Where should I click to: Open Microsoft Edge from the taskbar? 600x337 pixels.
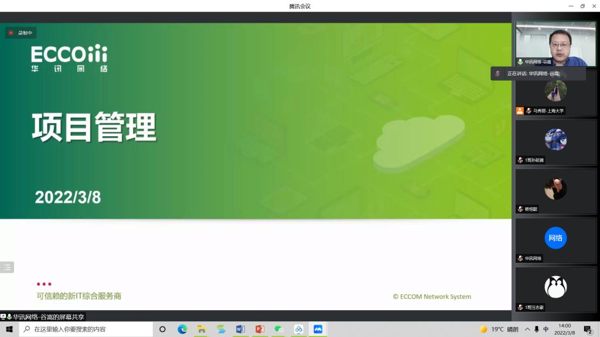[182, 329]
